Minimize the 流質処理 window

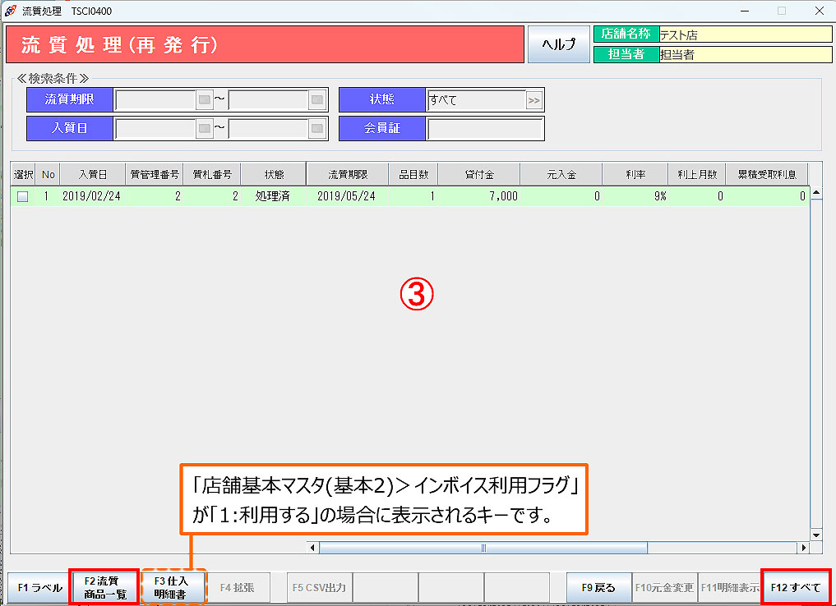coord(745,11)
